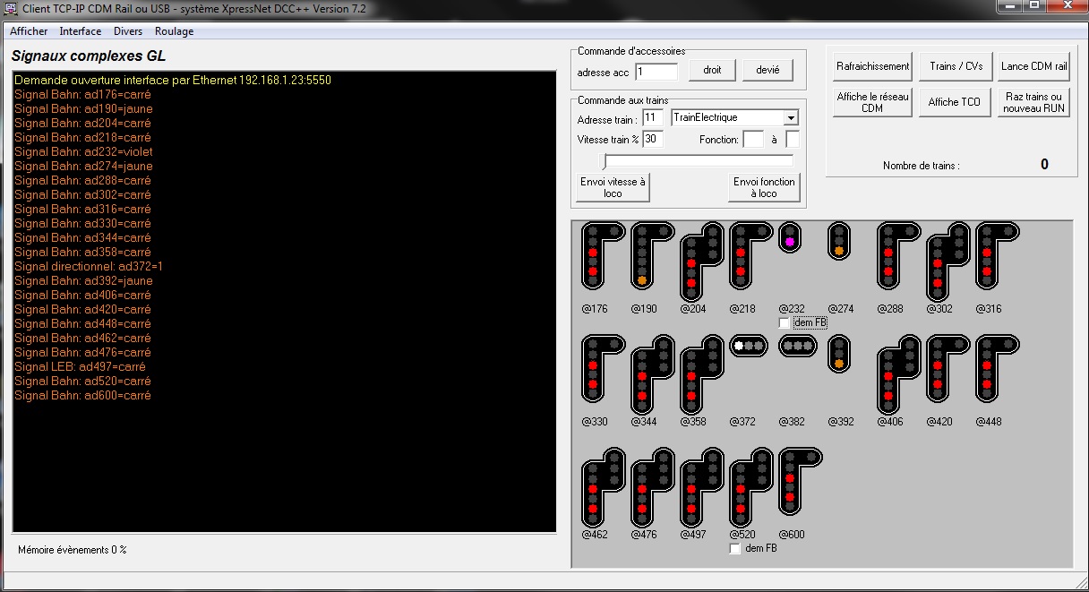Open the TrainElectrique train dropdown
This screenshot has width=1089, height=592.
click(x=790, y=118)
